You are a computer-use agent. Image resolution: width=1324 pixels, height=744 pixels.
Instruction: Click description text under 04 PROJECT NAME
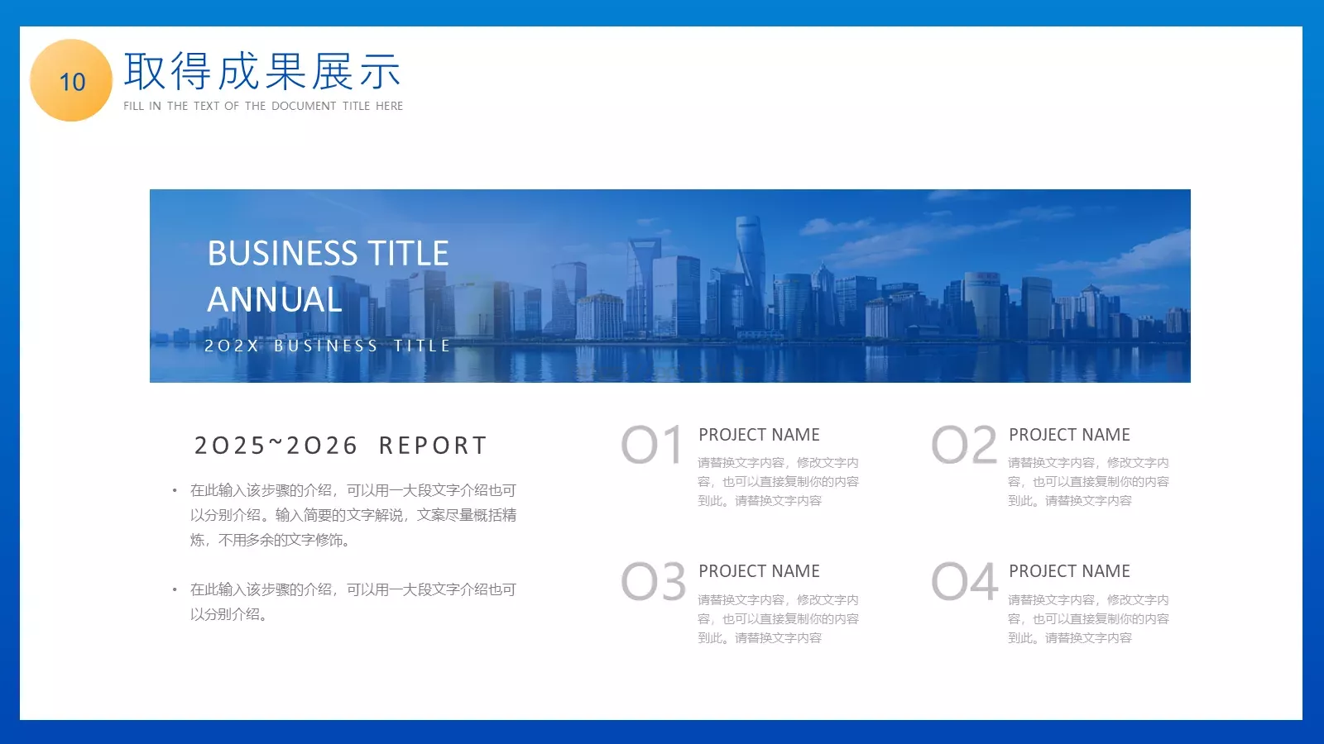[1088, 618]
